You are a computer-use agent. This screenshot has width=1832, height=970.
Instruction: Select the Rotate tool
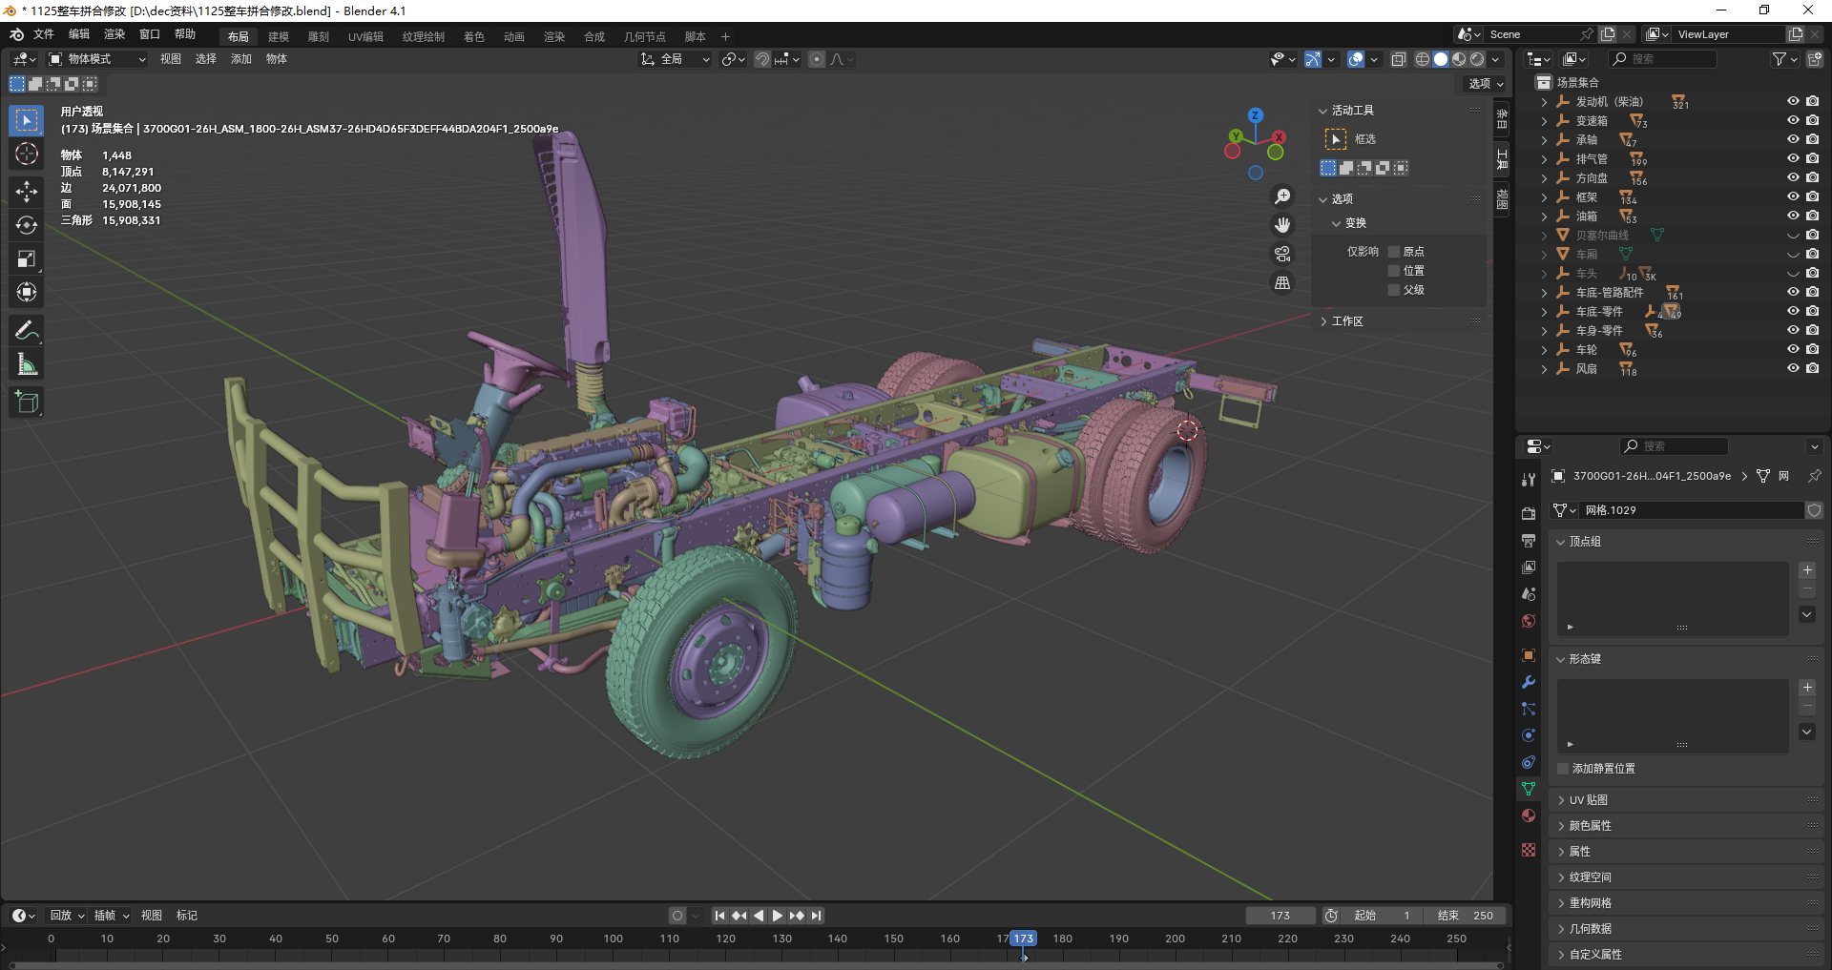pos(27,225)
